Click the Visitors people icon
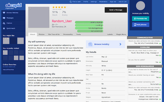 (4, 23)
